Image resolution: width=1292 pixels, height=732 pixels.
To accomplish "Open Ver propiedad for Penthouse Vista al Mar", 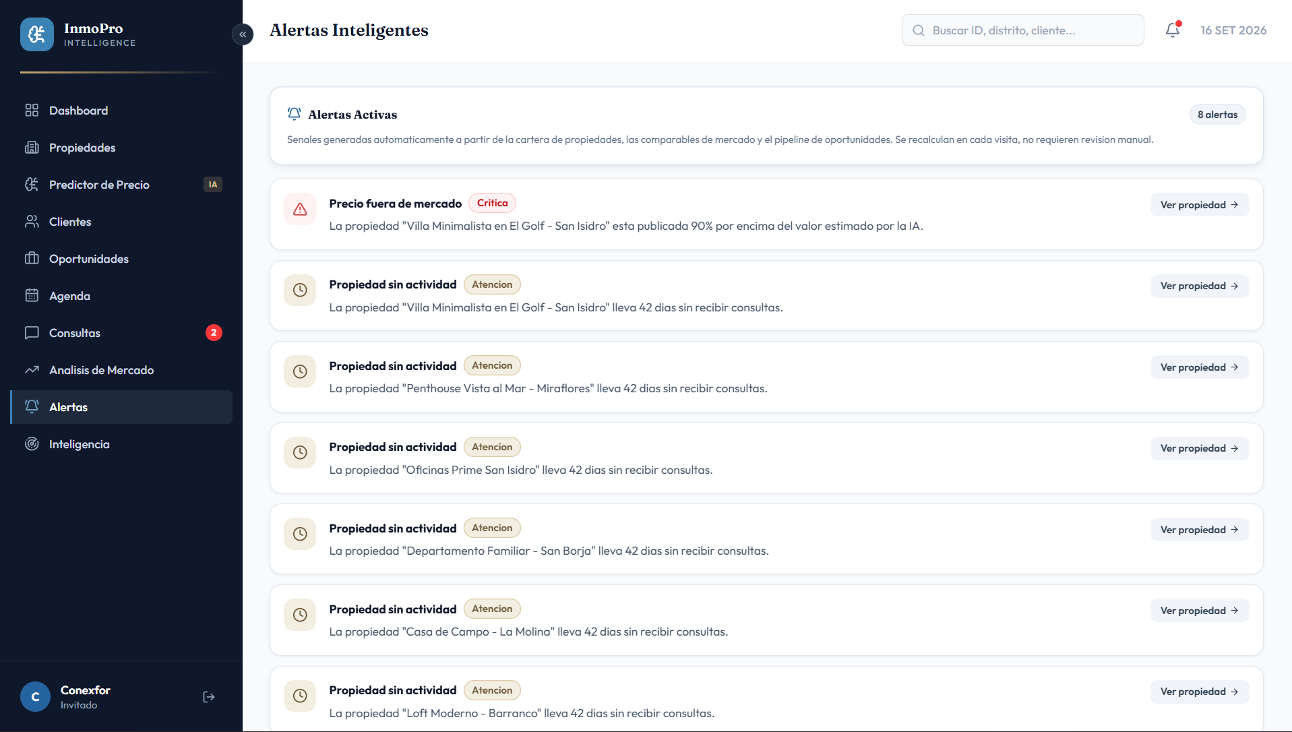I will click(x=1199, y=367).
